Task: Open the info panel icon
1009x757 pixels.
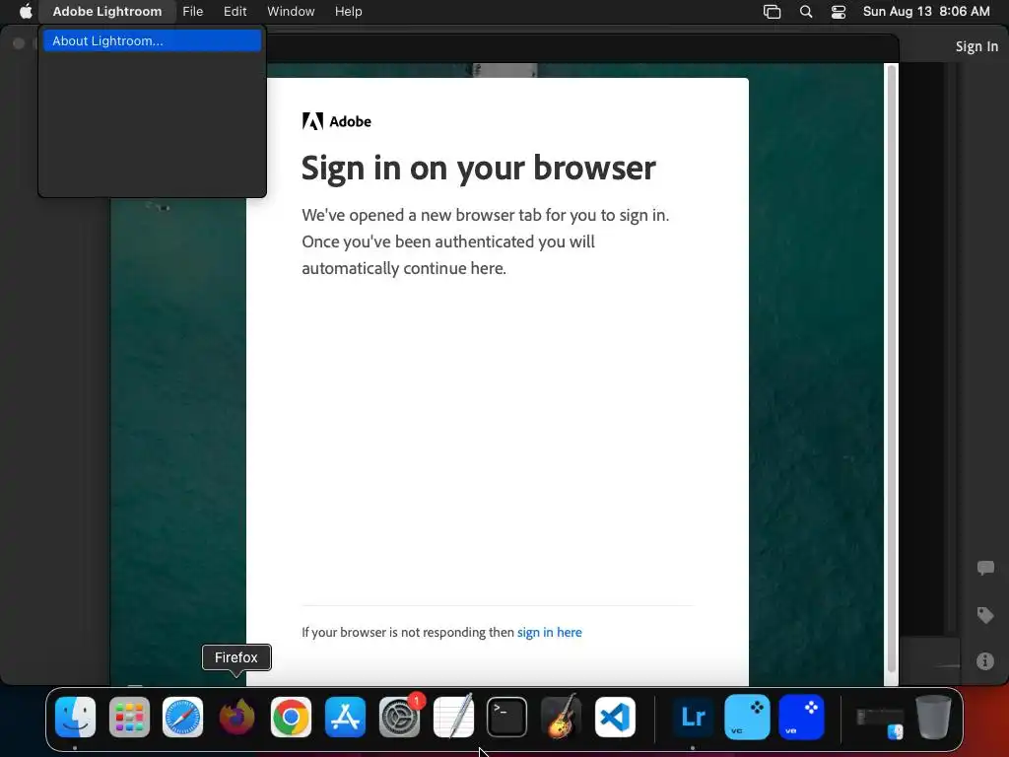Action: (x=985, y=661)
